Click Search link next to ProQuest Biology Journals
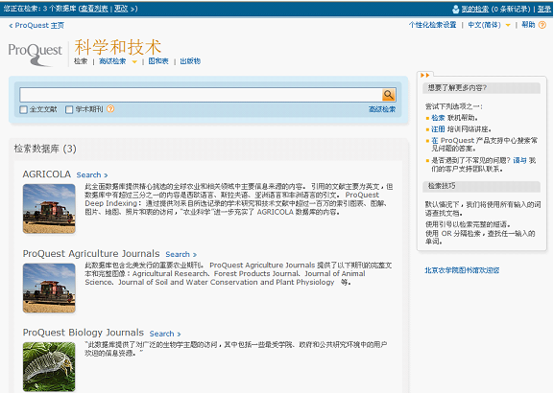This screenshot has width=554, height=393. tap(165, 334)
